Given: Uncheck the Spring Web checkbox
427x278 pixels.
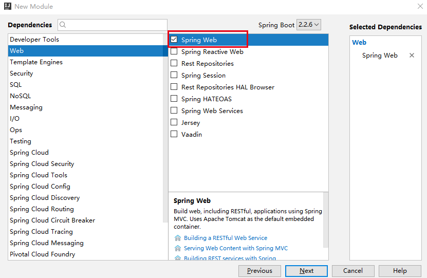Looking at the screenshot, I should (x=174, y=40).
